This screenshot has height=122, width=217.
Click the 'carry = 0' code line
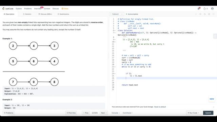(x=126, y=62)
